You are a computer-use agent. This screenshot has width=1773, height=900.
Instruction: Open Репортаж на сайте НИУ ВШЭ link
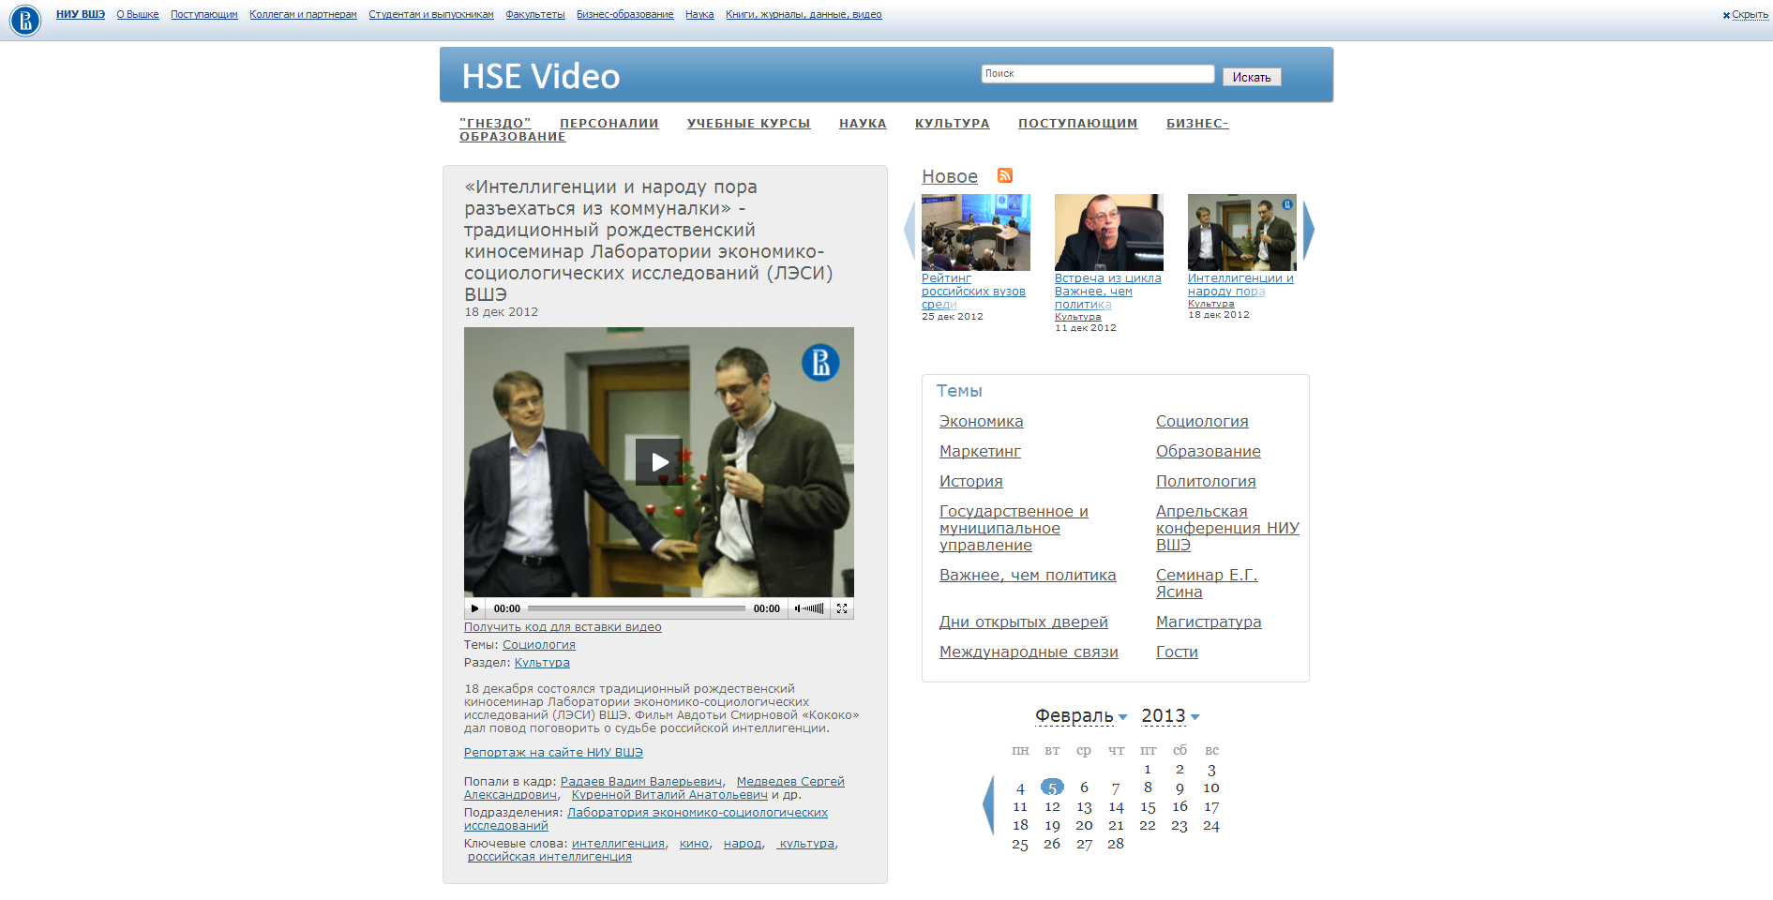coord(553,753)
